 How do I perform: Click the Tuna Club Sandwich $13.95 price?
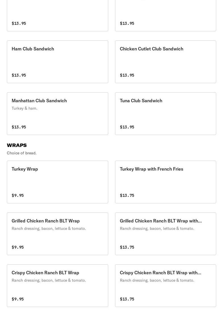[x=127, y=127]
